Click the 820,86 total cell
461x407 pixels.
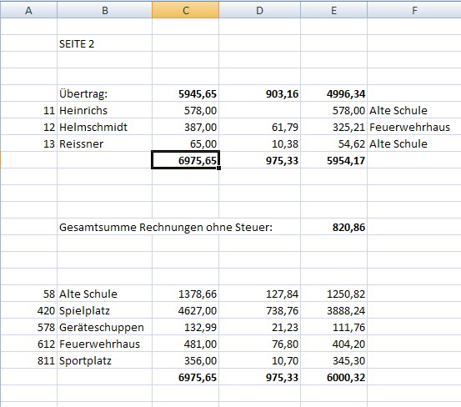point(333,227)
